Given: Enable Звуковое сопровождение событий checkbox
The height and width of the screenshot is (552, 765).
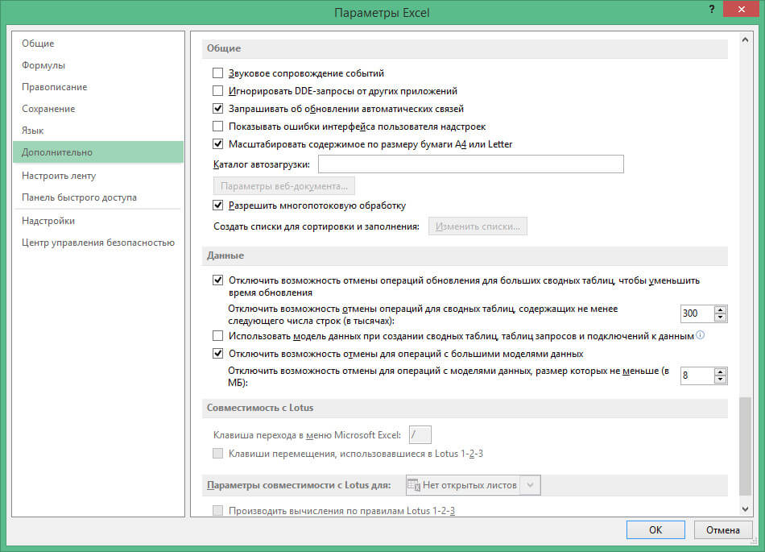Looking at the screenshot, I should point(217,73).
